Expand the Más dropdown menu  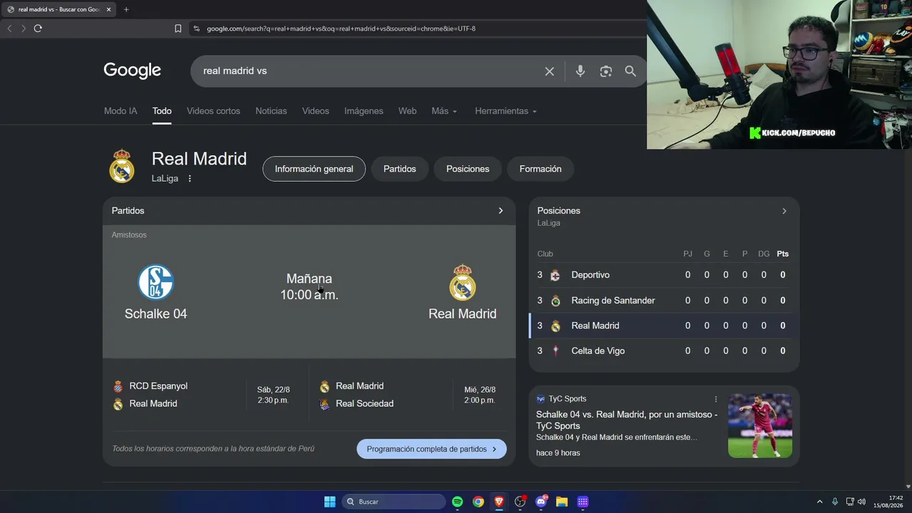(x=445, y=111)
